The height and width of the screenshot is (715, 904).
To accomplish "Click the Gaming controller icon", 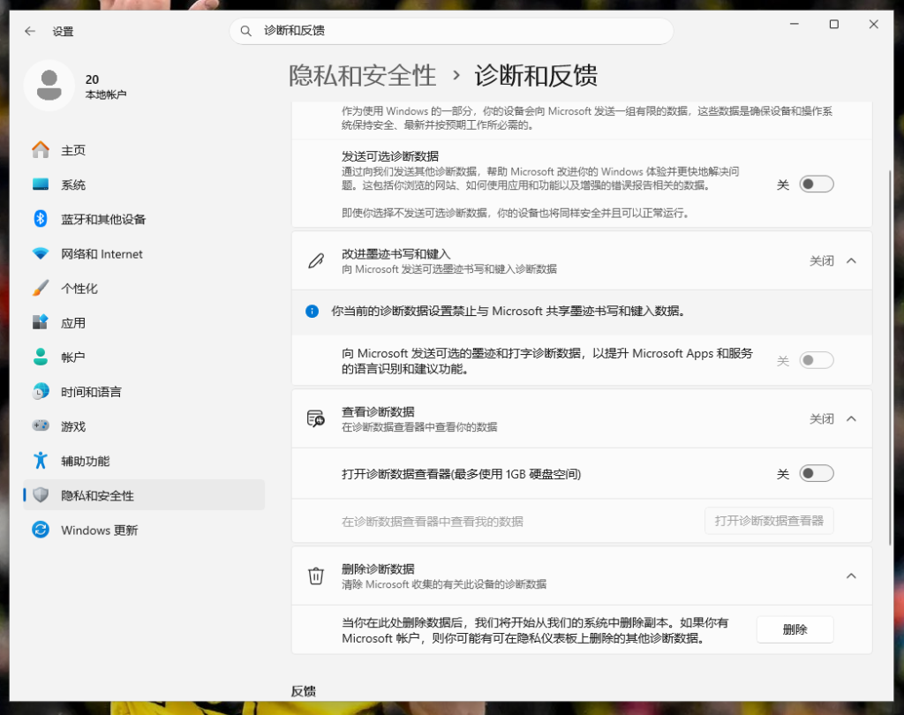I will (x=41, y=425).
